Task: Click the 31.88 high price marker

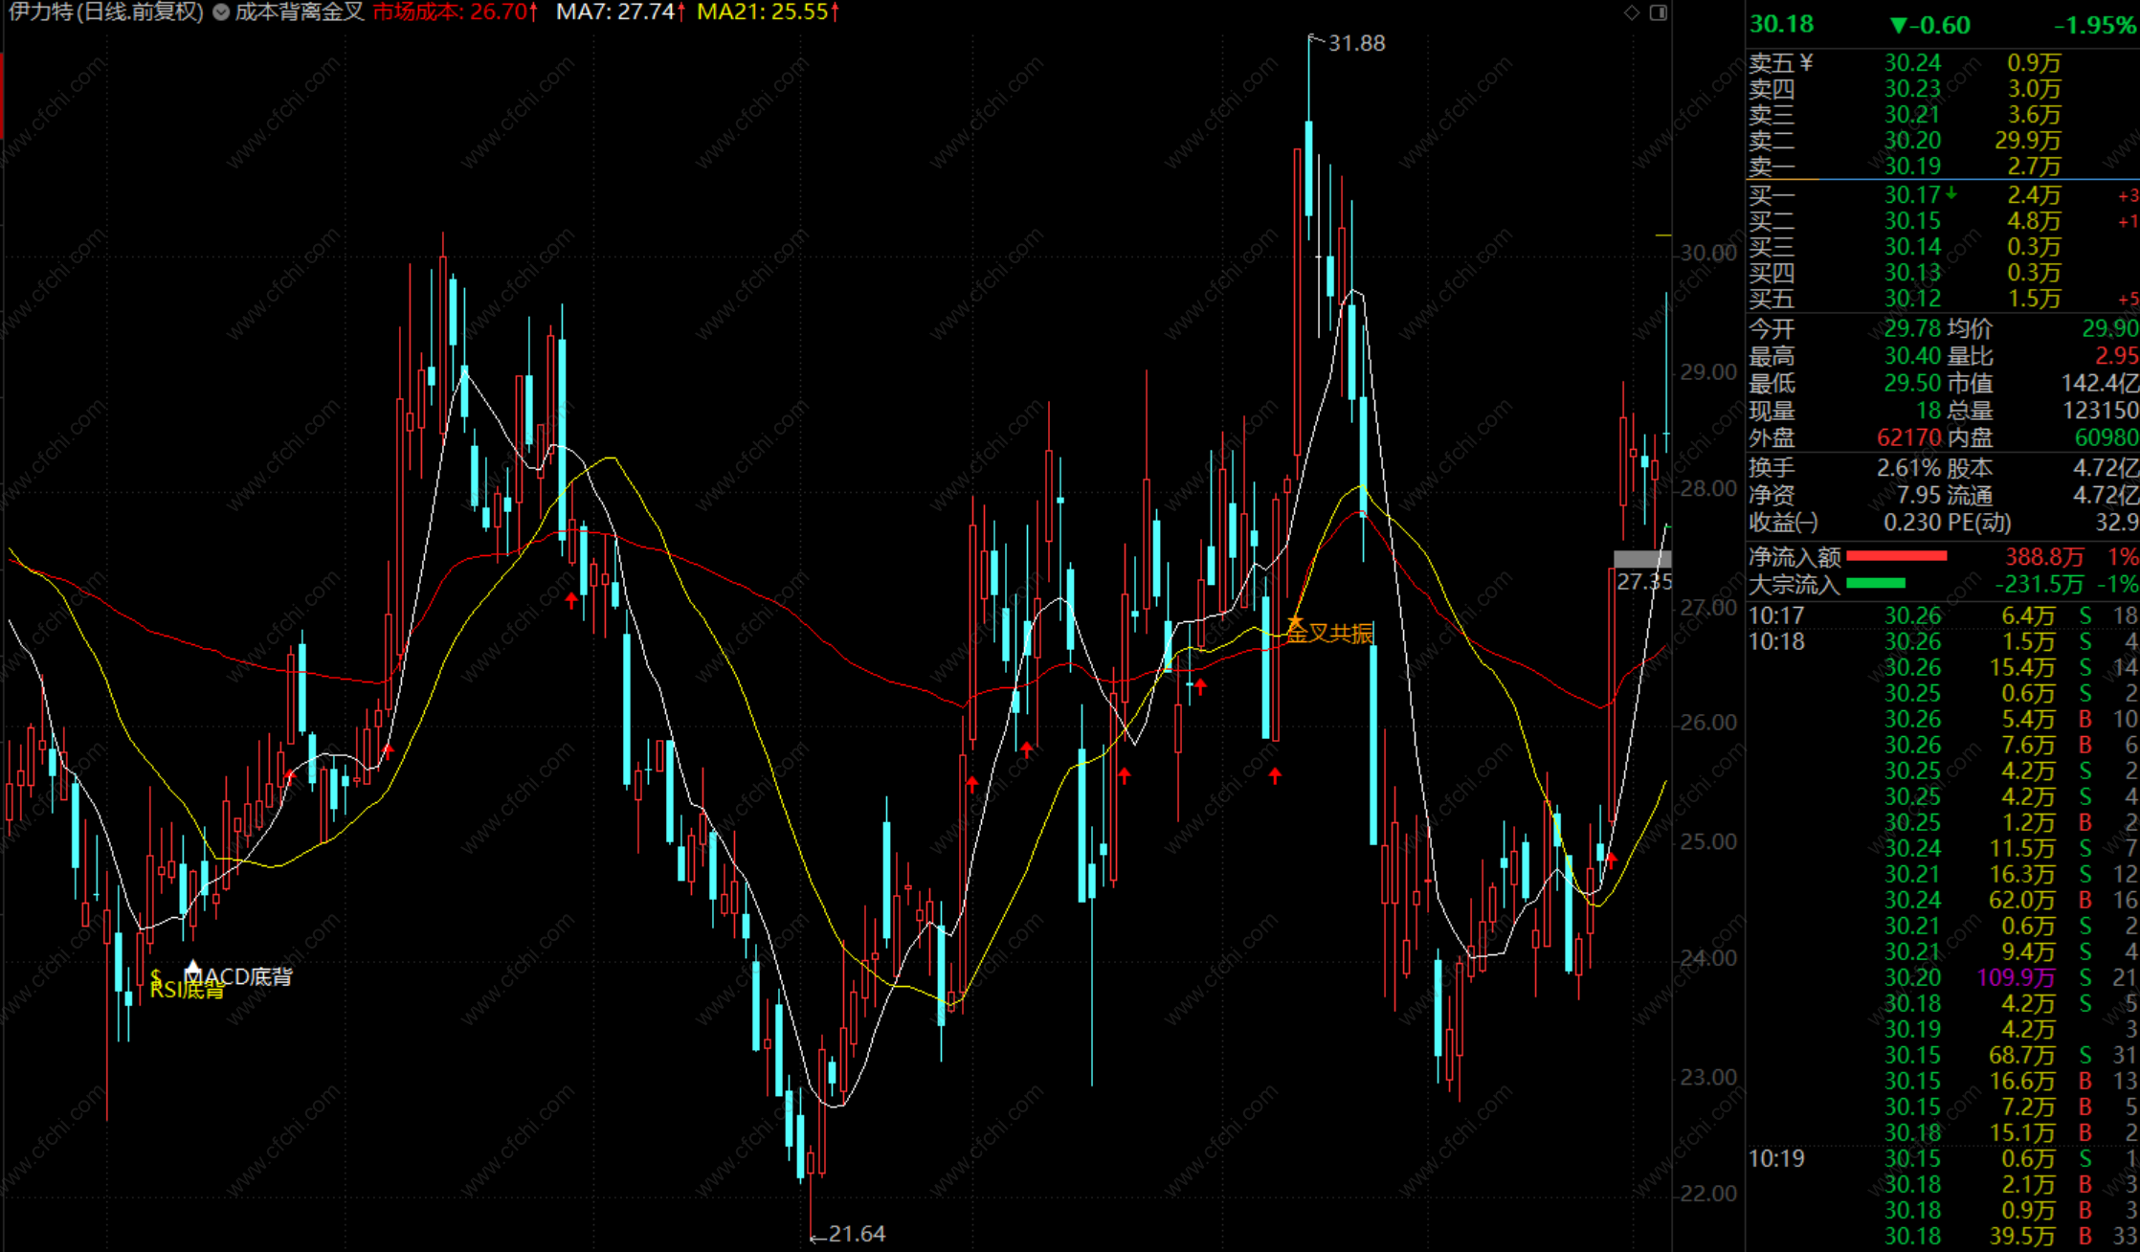Action: (x=1355, y=43)
